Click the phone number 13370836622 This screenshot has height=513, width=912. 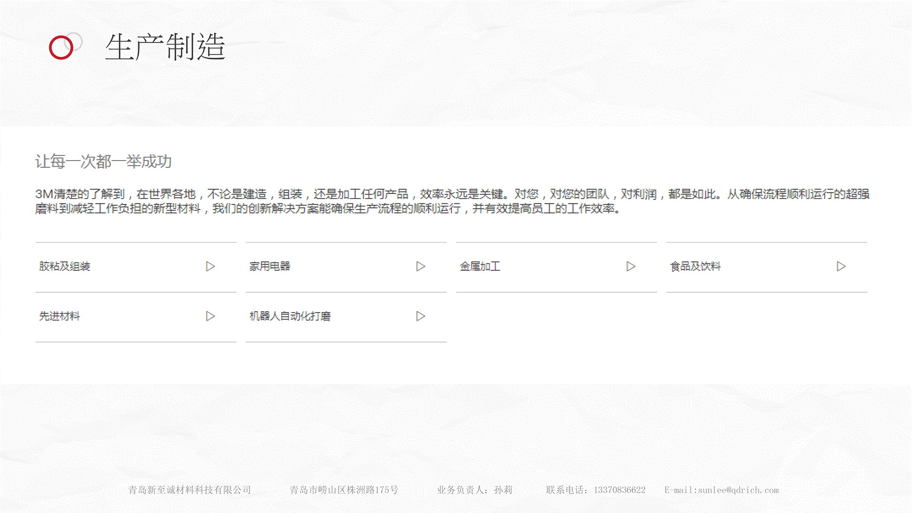click(619, 490)
